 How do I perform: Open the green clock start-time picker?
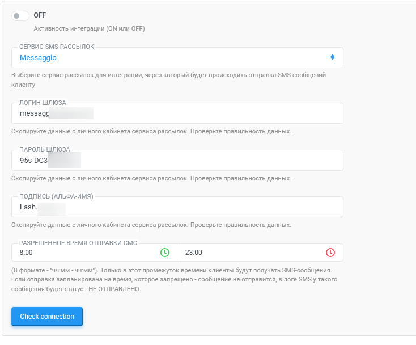165,253
